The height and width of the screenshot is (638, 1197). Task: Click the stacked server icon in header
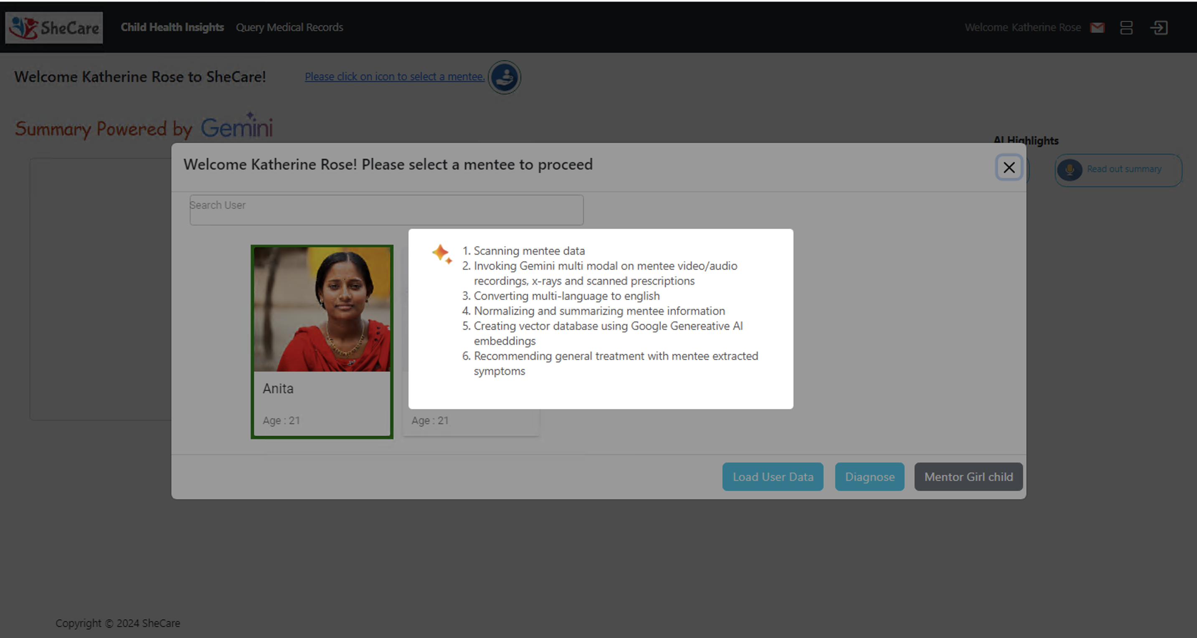click(1126, 28)
